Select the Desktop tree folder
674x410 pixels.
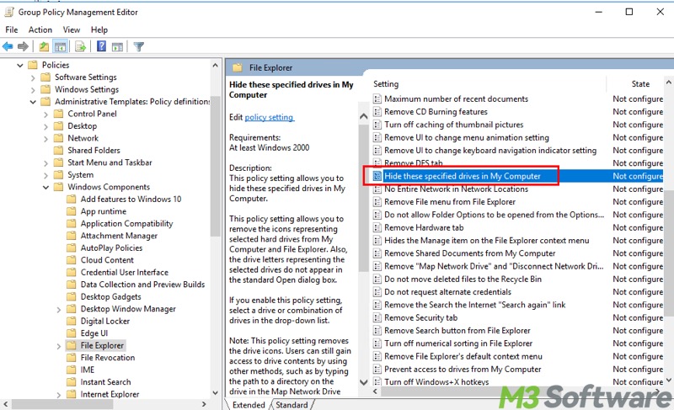point(82,125)
